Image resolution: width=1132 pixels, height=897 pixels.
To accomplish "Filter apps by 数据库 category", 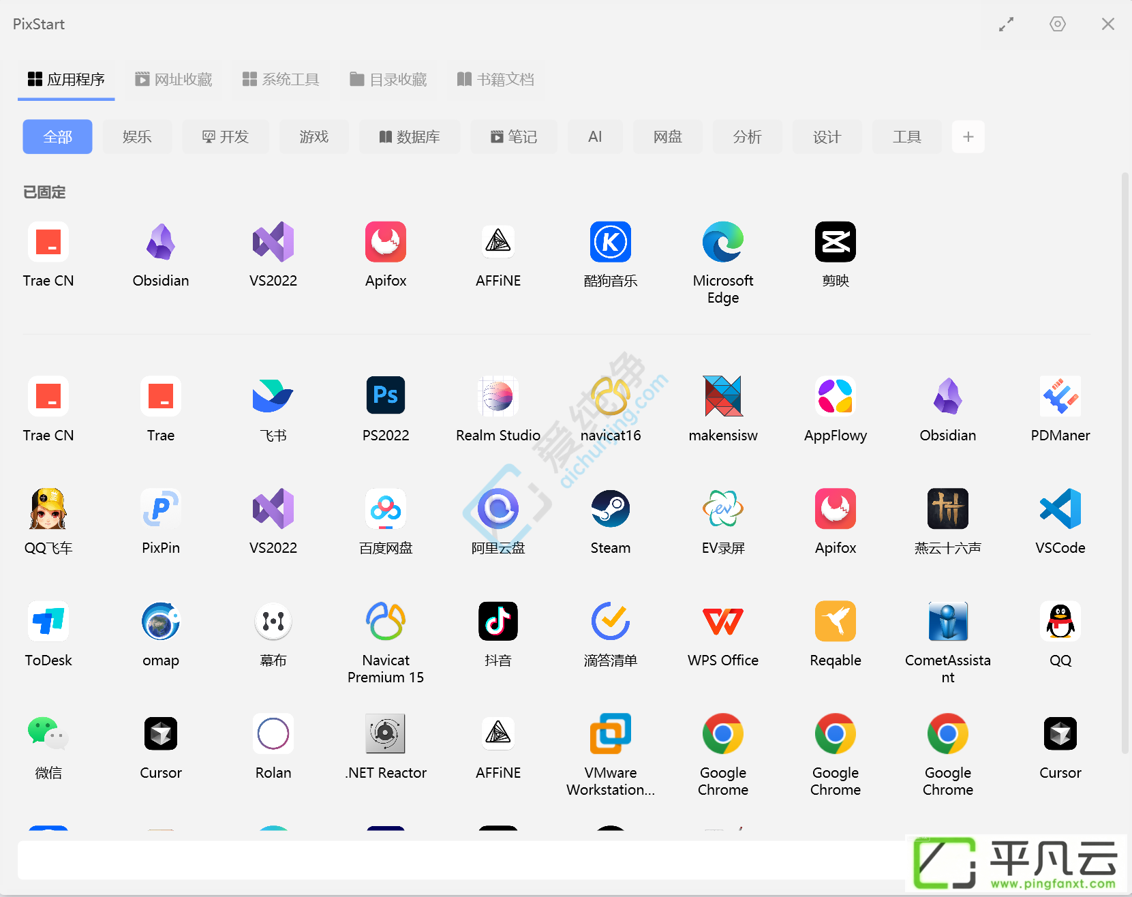I will point(410,137).
